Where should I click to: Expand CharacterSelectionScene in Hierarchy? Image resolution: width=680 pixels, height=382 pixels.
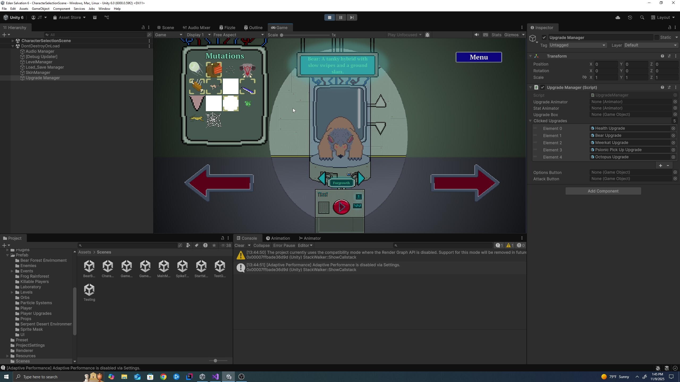click(x=12, y=41)
